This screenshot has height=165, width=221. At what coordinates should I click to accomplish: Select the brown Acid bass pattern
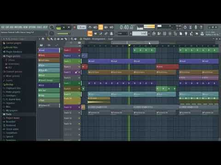(49, 60)
